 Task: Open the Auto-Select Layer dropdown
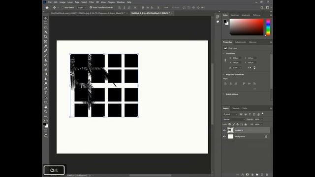point(82,8)
